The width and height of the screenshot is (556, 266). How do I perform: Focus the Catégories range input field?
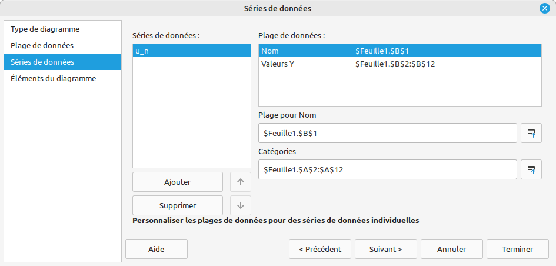387,169
